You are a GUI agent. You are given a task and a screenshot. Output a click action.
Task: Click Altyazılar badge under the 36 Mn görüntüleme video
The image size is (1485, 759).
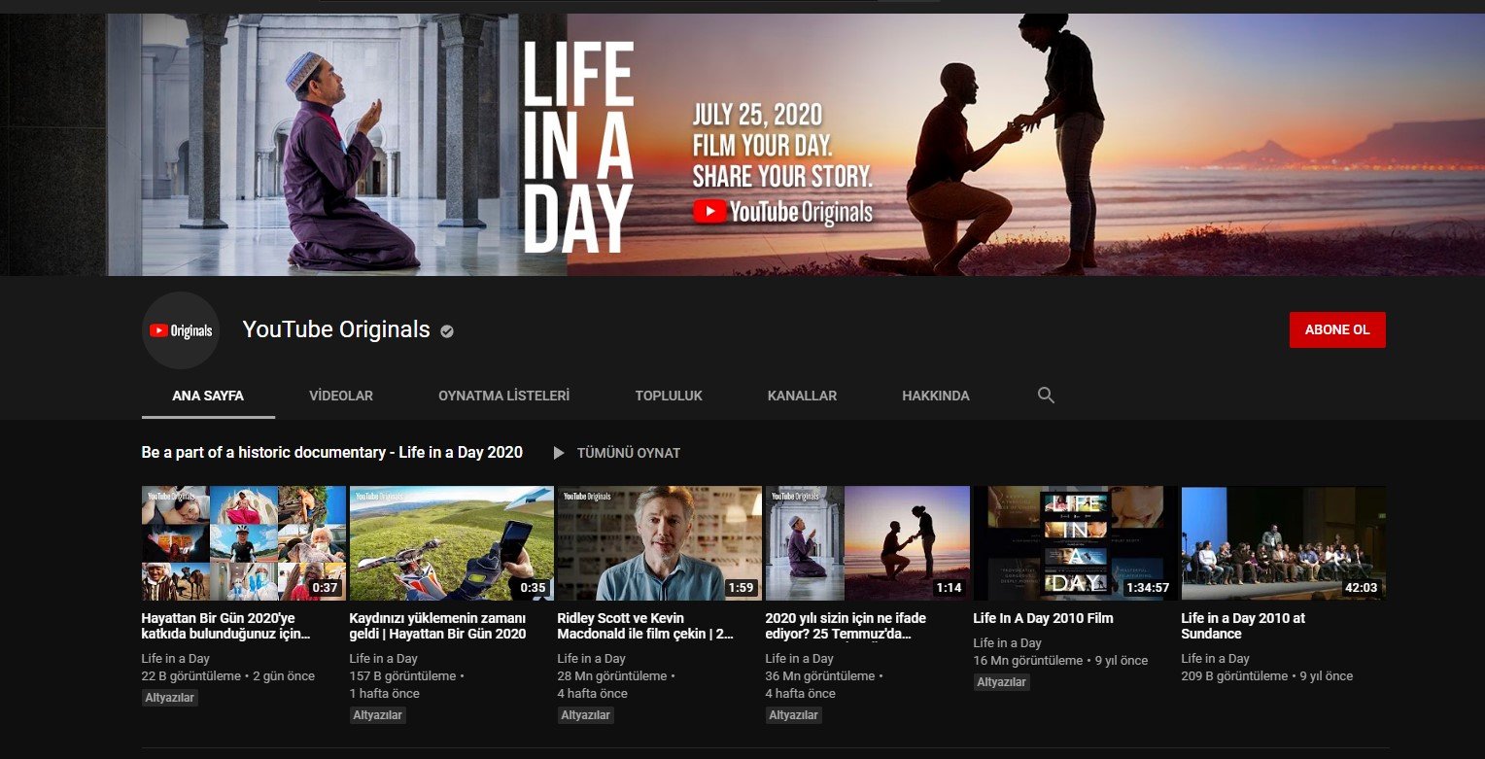pyautogui.click(x=794, y=715)
